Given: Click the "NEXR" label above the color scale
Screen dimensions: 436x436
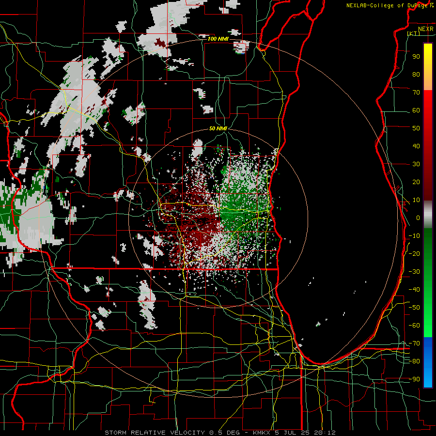Looking at the screenshot, I should point(425,29).
